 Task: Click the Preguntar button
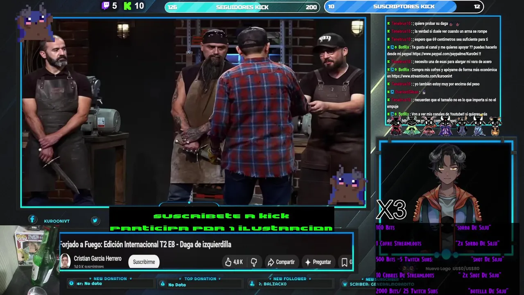pyautogui.click(x=318, y=262)
